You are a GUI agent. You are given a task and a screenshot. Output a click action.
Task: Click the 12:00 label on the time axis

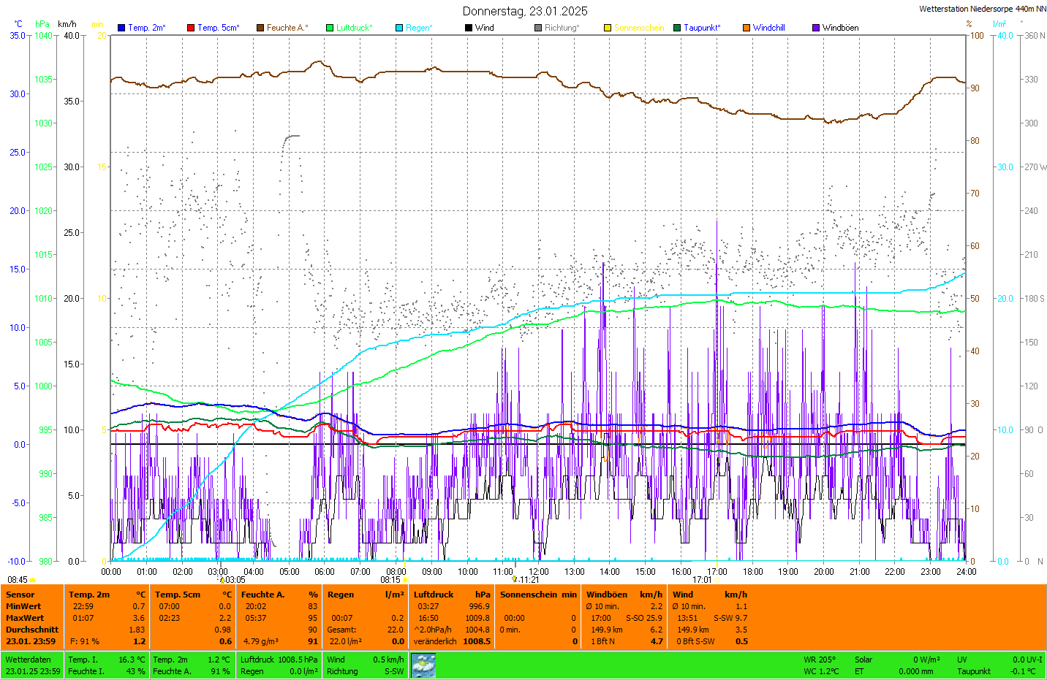(x=539, y=572)
